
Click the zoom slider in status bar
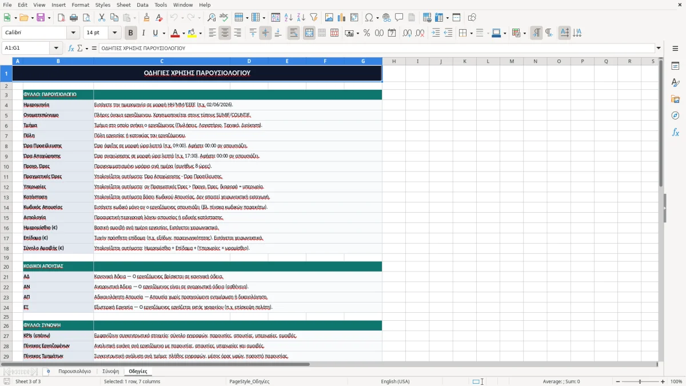[x=640, y=381]
